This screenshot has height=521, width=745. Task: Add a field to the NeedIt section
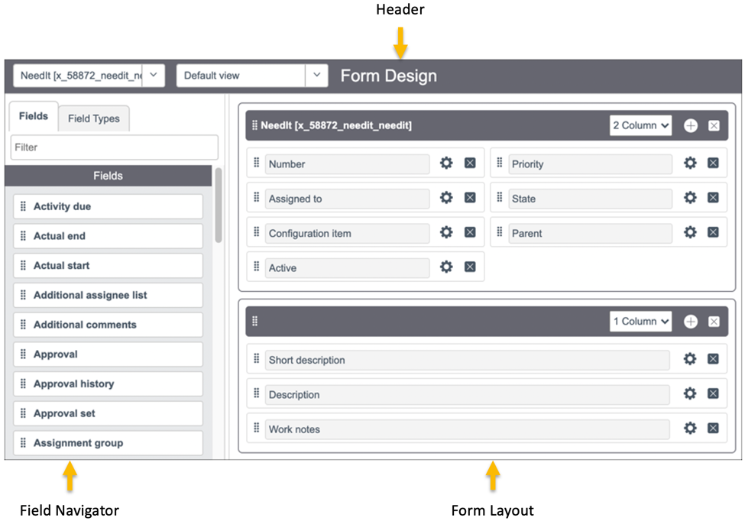click(690, 125)
